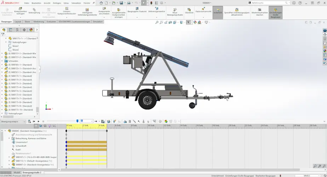Click the playback time slider handle
The width and height of the screenshot is (327, 177).
coord(78,121)
